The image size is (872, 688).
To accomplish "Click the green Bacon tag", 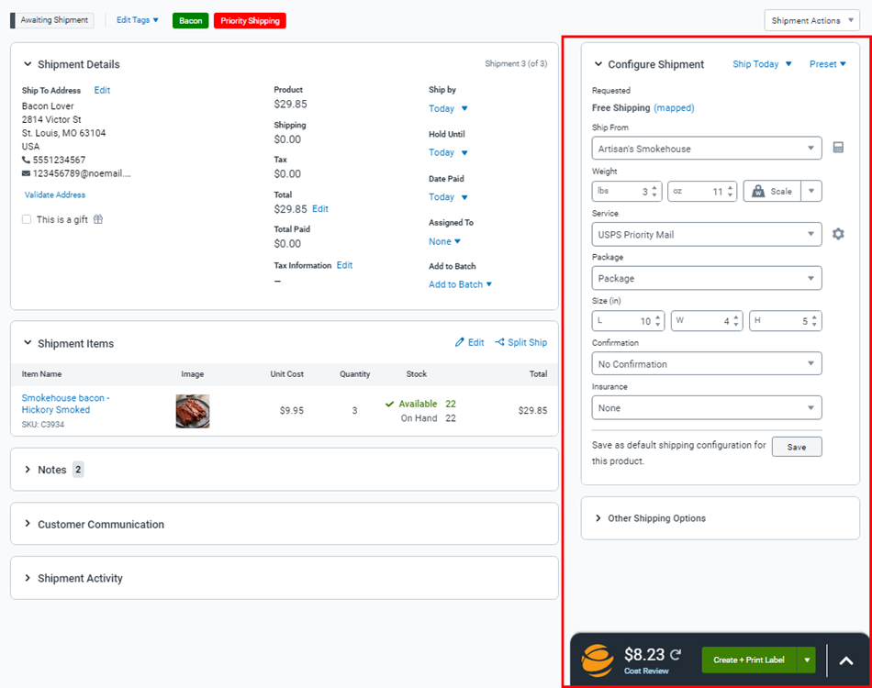I will pyautogui.click(x=190, y=20).
